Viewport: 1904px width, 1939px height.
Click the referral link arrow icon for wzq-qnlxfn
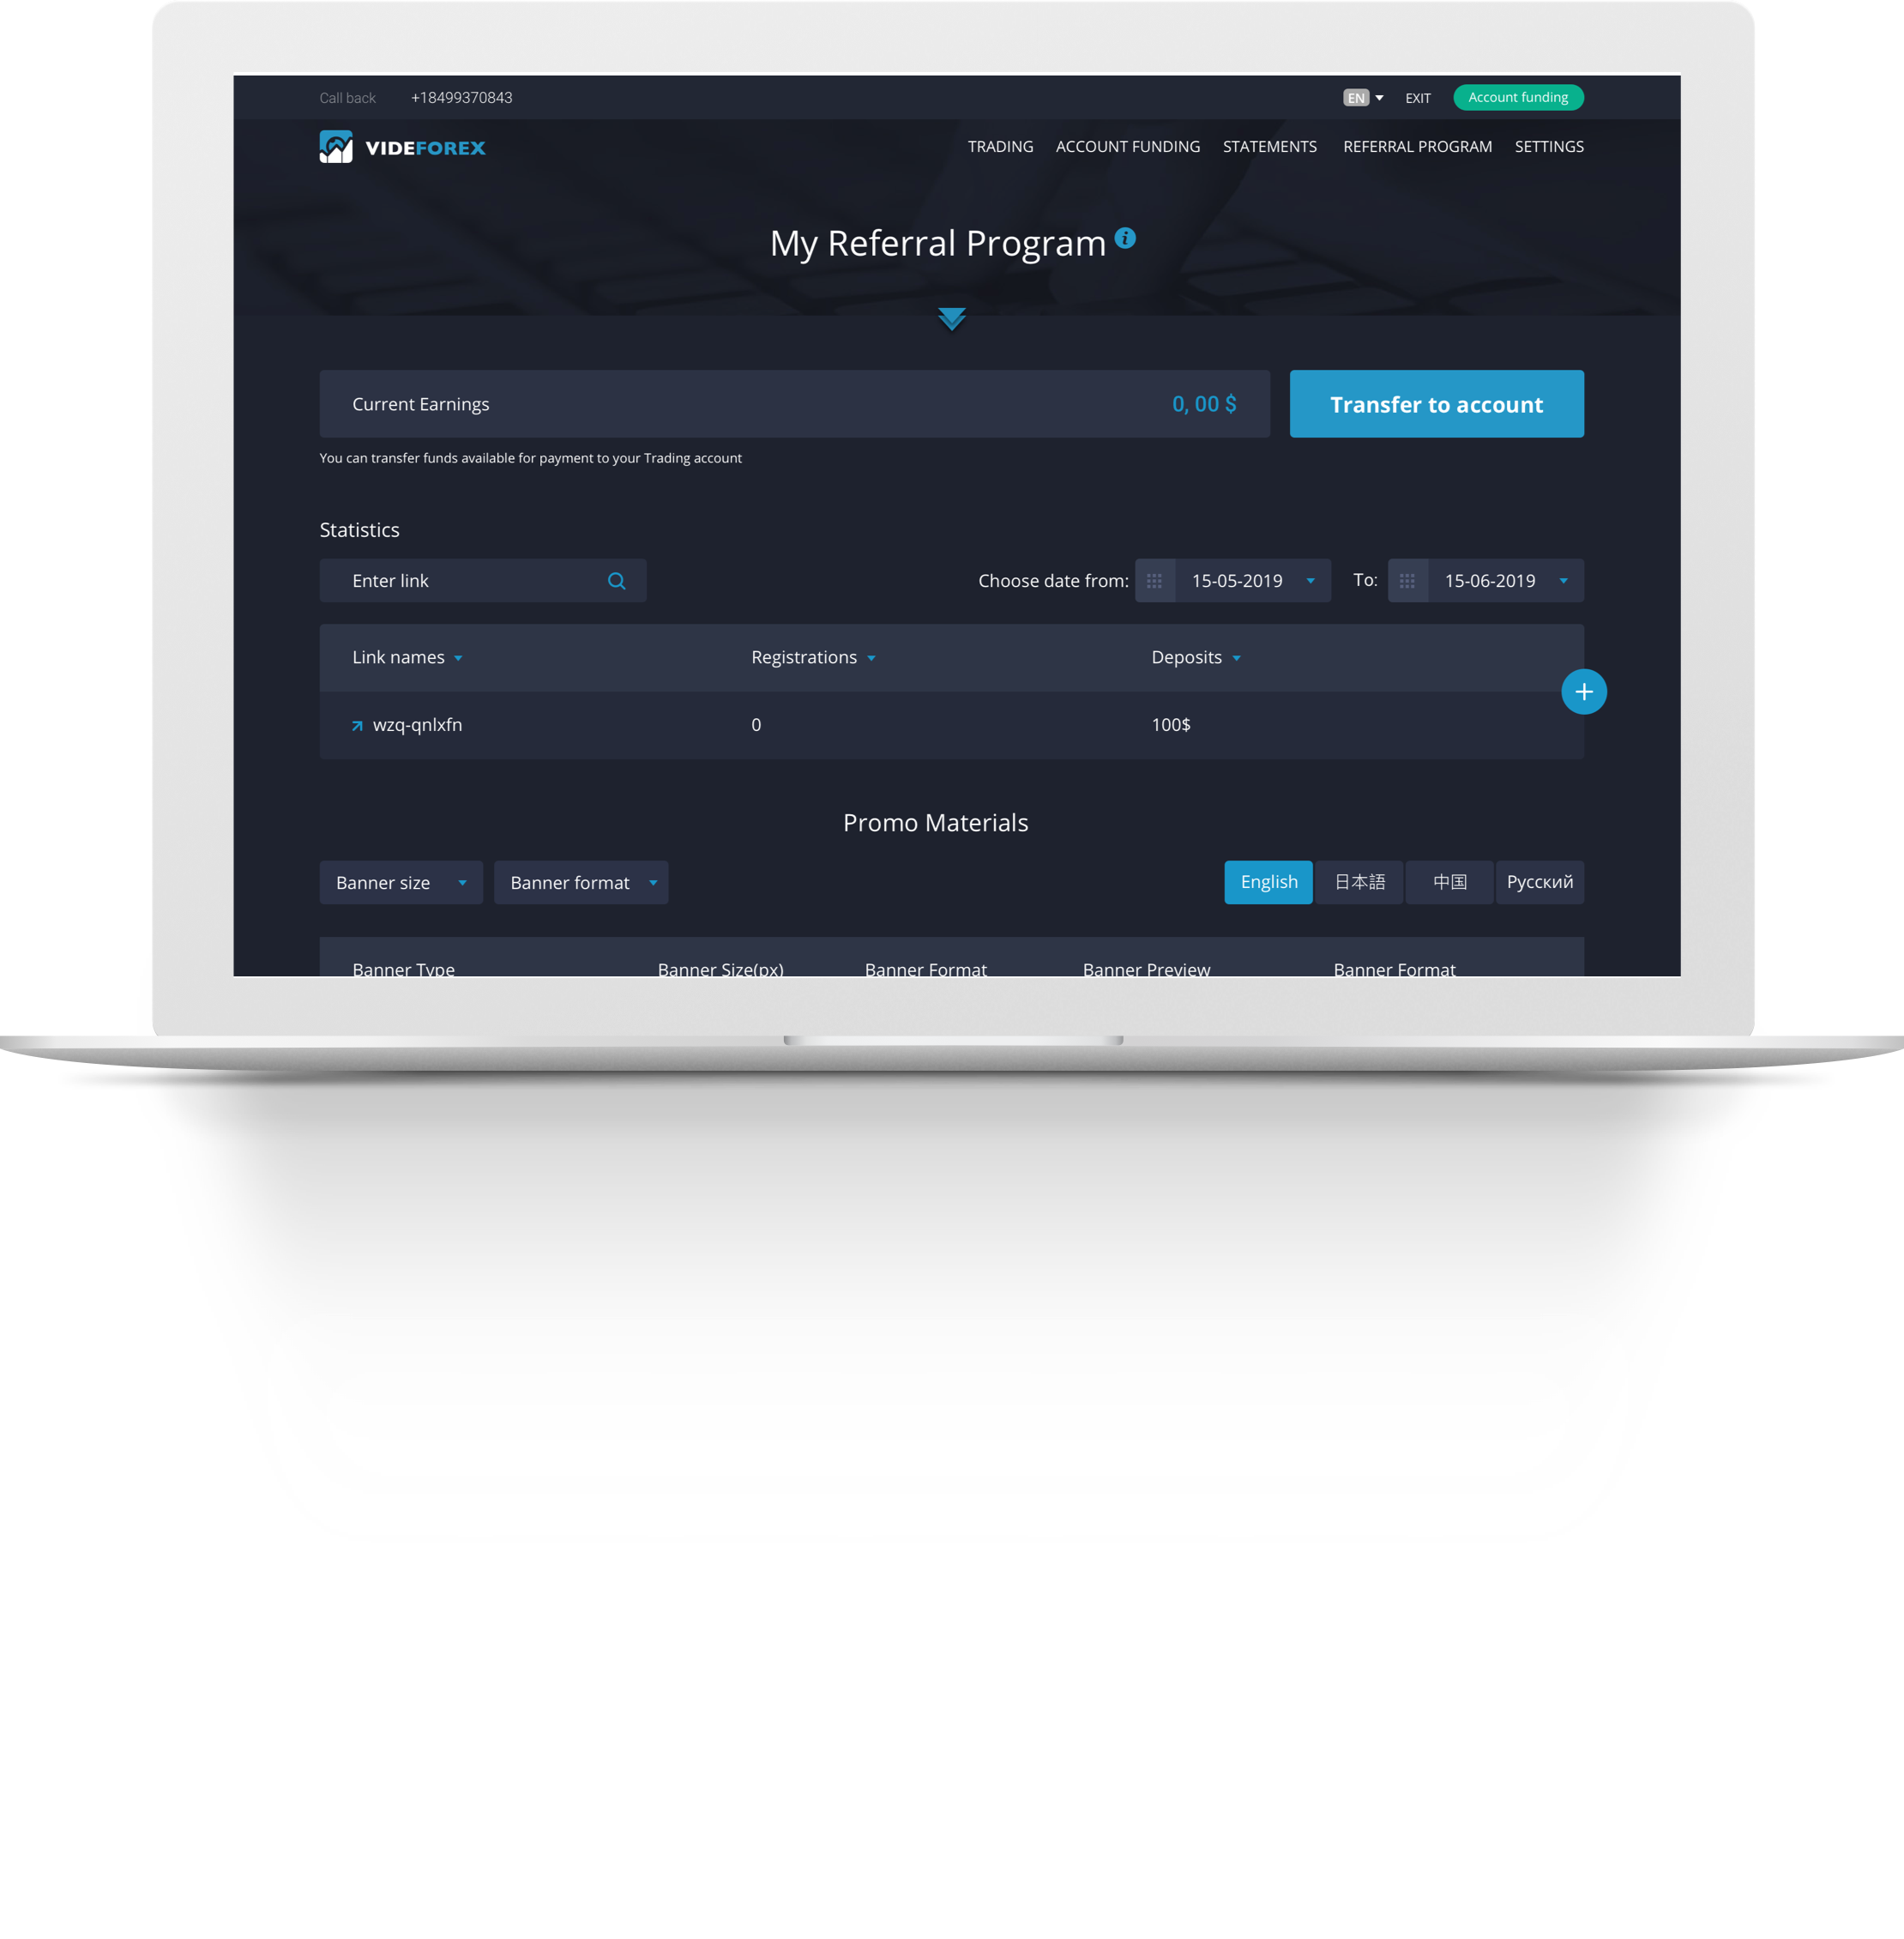coord(354,723)
